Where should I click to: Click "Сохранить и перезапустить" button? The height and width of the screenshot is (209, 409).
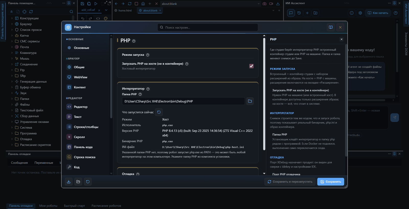pos(290,182)
